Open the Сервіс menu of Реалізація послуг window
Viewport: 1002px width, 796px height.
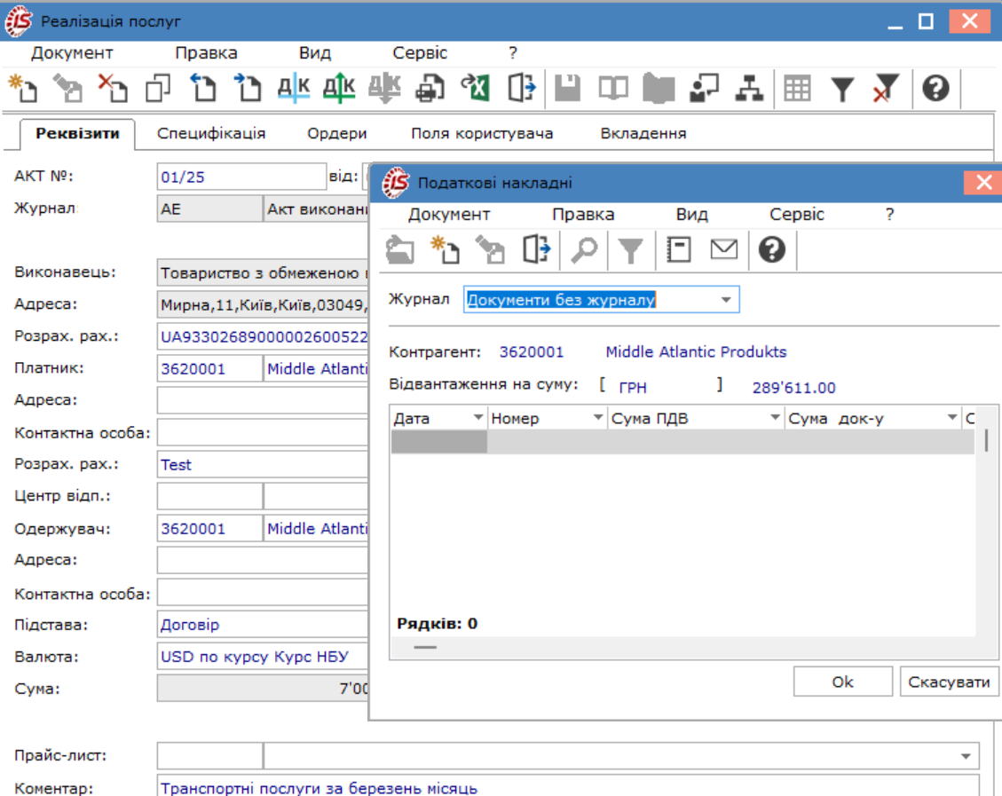(x=420, y=53)
